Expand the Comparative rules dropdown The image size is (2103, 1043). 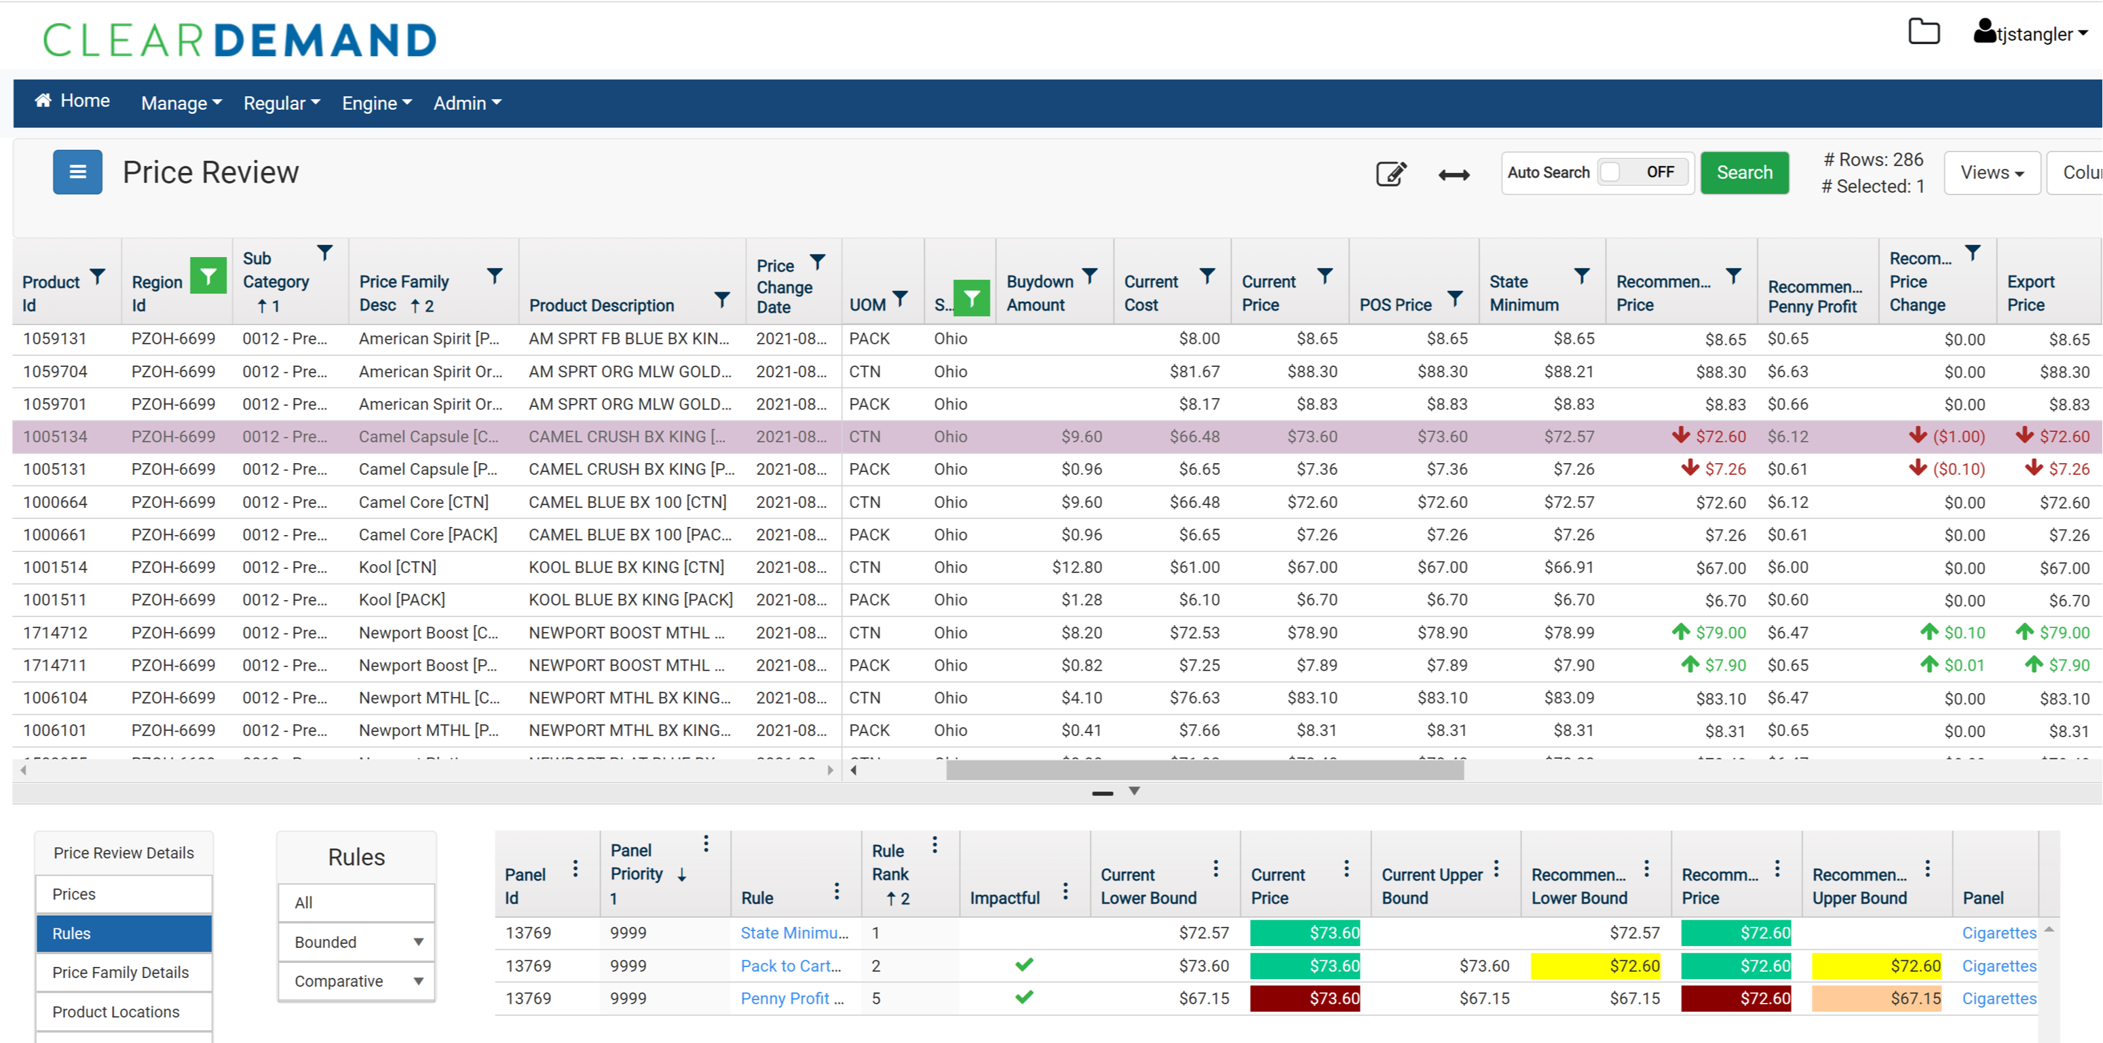(x=418, y=981)
